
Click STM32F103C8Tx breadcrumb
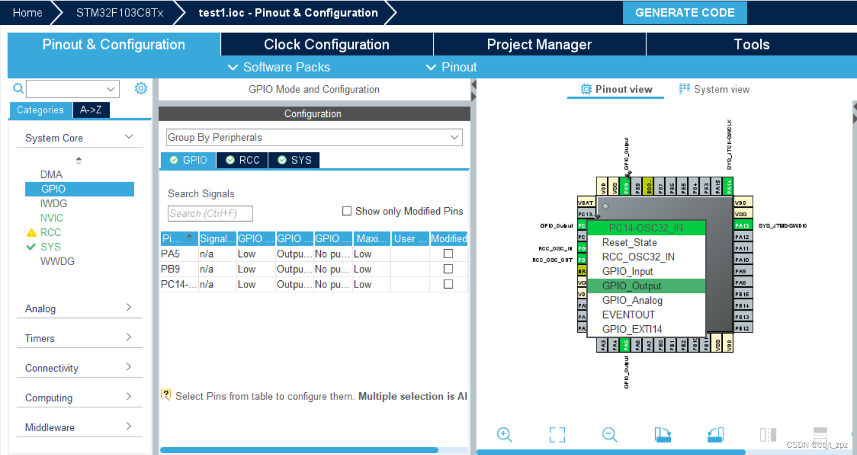click(120, 13)
